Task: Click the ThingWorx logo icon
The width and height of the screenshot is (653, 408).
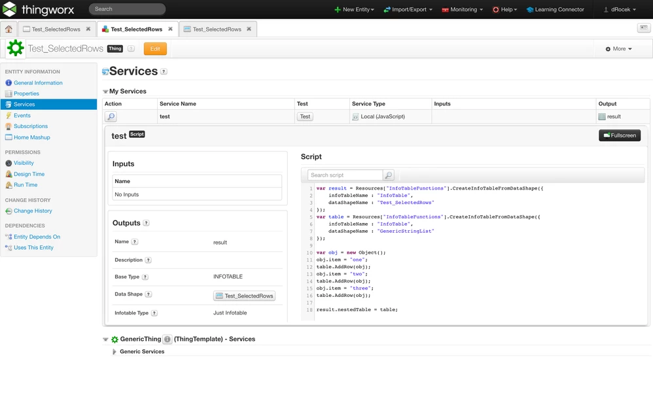Action: [9, 9]
